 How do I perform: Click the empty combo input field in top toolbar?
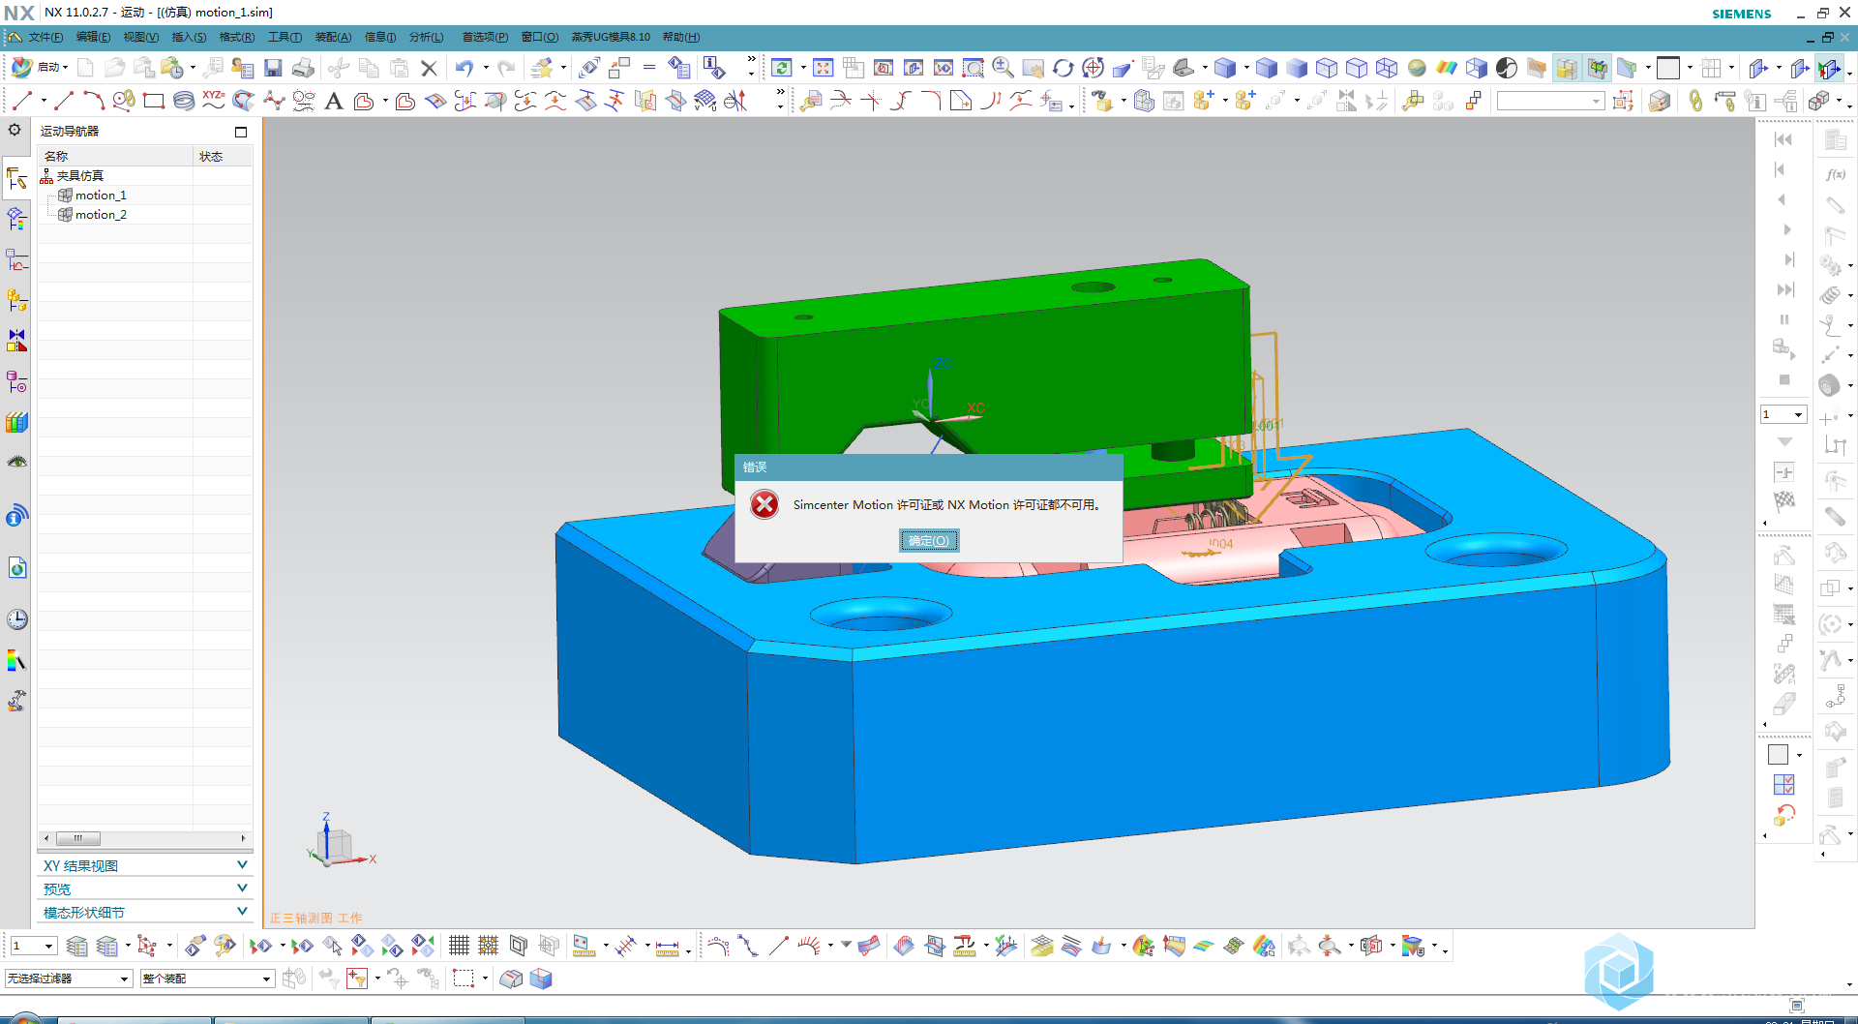(x=1550, y=101)
